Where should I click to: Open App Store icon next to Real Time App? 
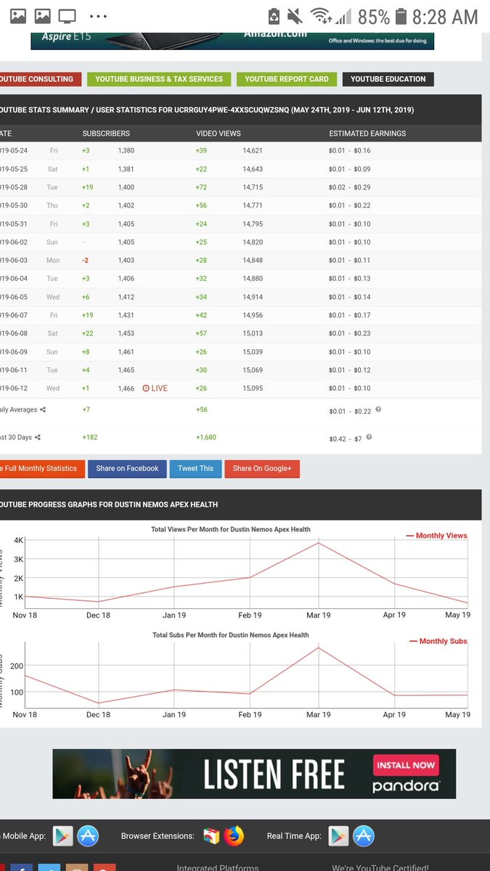pyautogui.click(x=364, y=836)
